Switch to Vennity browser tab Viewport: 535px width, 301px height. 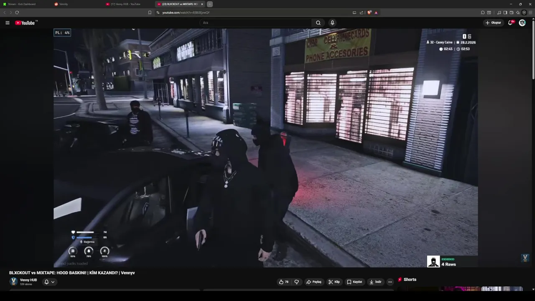point(77,4)
